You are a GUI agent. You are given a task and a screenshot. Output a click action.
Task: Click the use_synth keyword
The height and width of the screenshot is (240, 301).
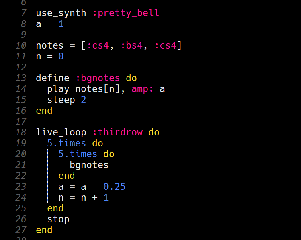click(61, 13)
